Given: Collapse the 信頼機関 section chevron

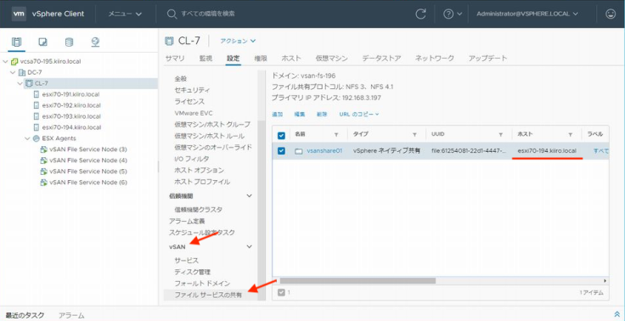Looking at the screenshot, I should tap(250, 196).
